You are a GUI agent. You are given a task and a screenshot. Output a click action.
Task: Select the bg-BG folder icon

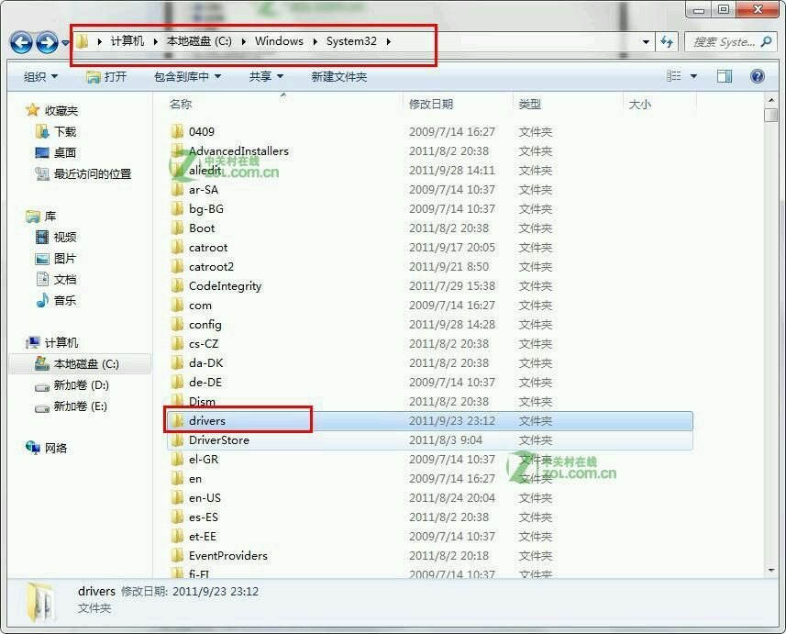pyautogui.click(x=177, y=208)
